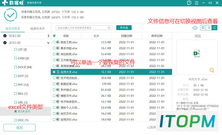Check the box for 岗位职责.xlsx
222x135 pixels.
click(x=54, y=54)
